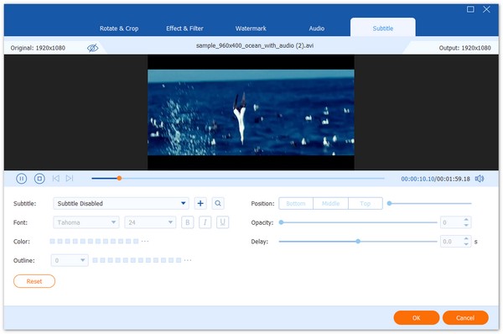Toggle underline subtitle text
This screenshot has height=334, width=503.
click(223, 222)
